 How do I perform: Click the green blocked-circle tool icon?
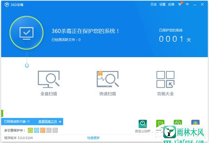pos(178,122)
